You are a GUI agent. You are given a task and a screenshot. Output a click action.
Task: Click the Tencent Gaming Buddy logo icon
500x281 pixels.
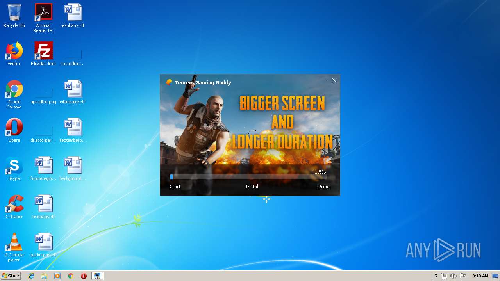[169, 82]
